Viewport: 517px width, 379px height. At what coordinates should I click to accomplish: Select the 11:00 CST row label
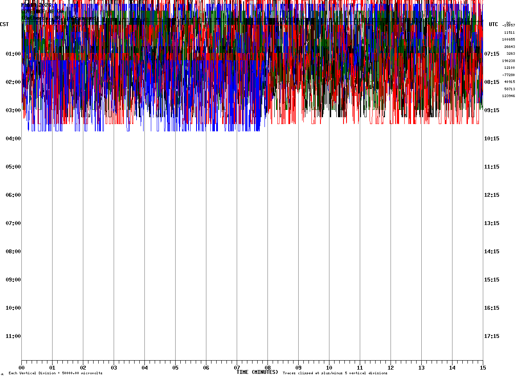coord(13,336)
